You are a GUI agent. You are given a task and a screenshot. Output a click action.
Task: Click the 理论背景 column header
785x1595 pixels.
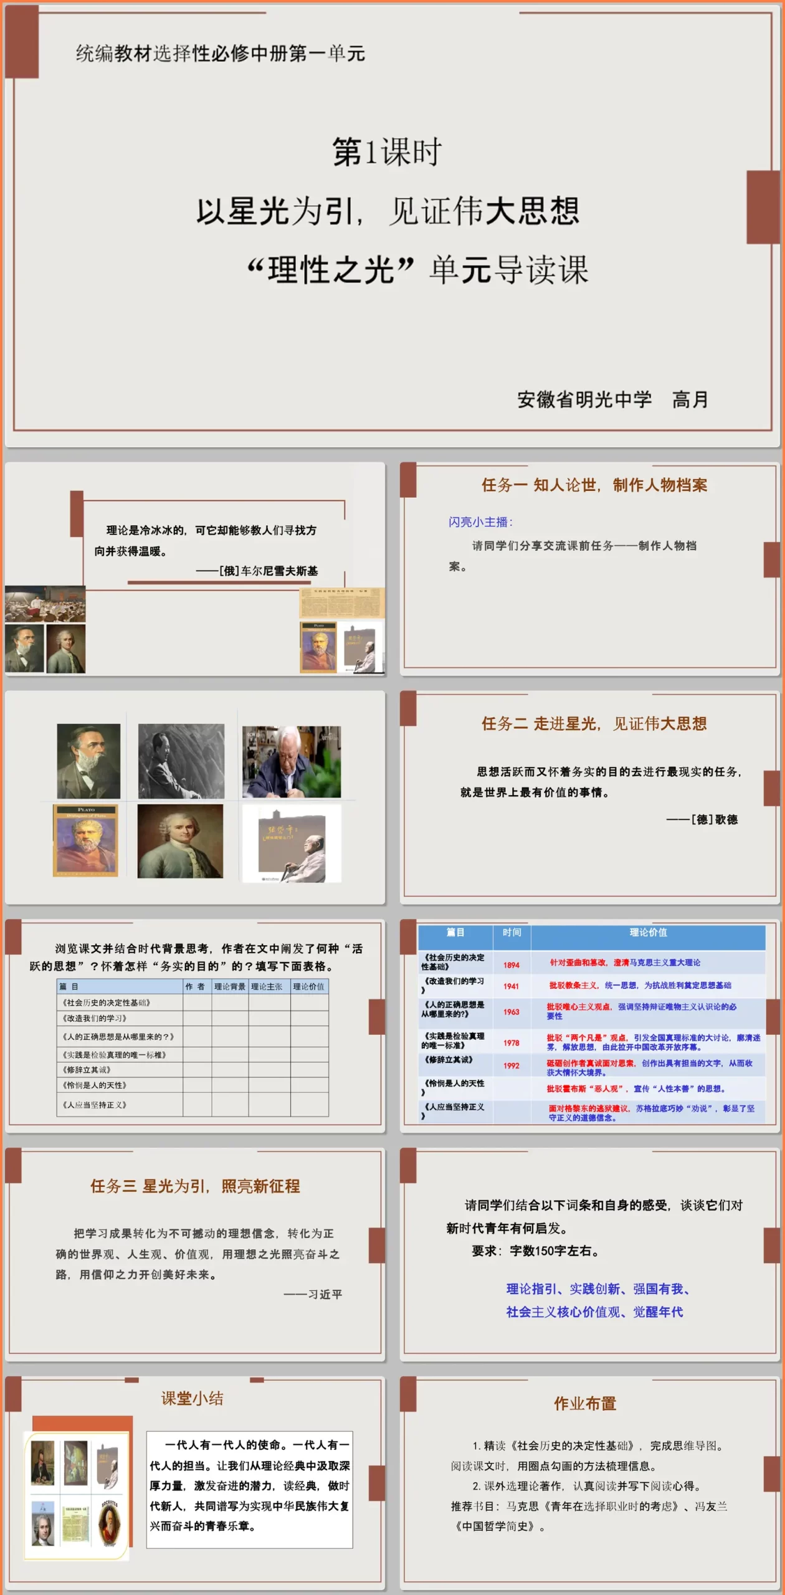pos(230,986)
